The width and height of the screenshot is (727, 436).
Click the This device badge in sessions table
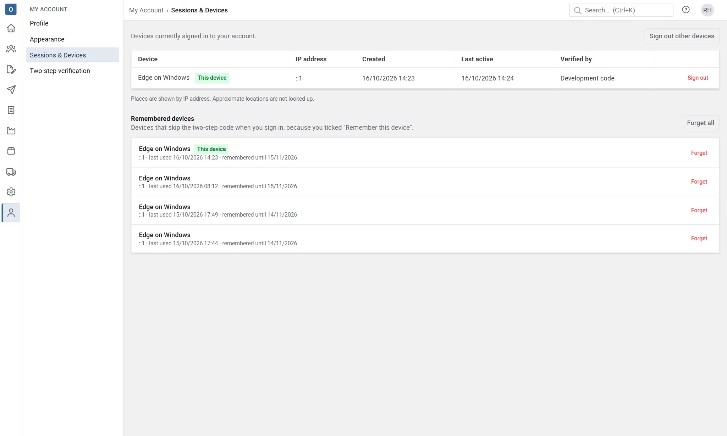(212, 78)
